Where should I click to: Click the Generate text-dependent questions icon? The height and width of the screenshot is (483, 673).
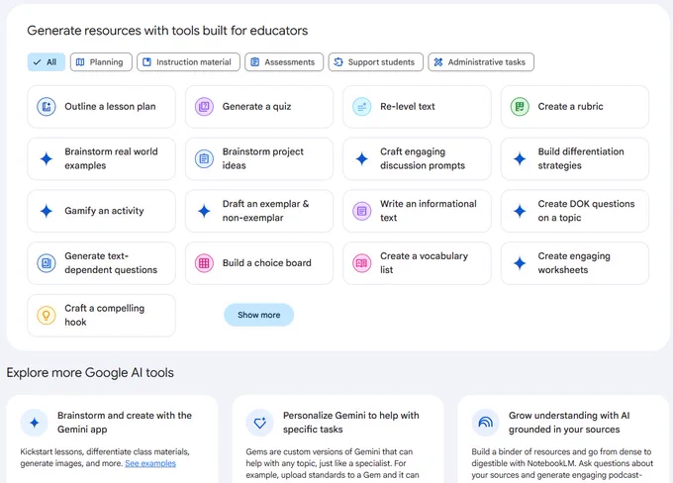coord(47,262)
